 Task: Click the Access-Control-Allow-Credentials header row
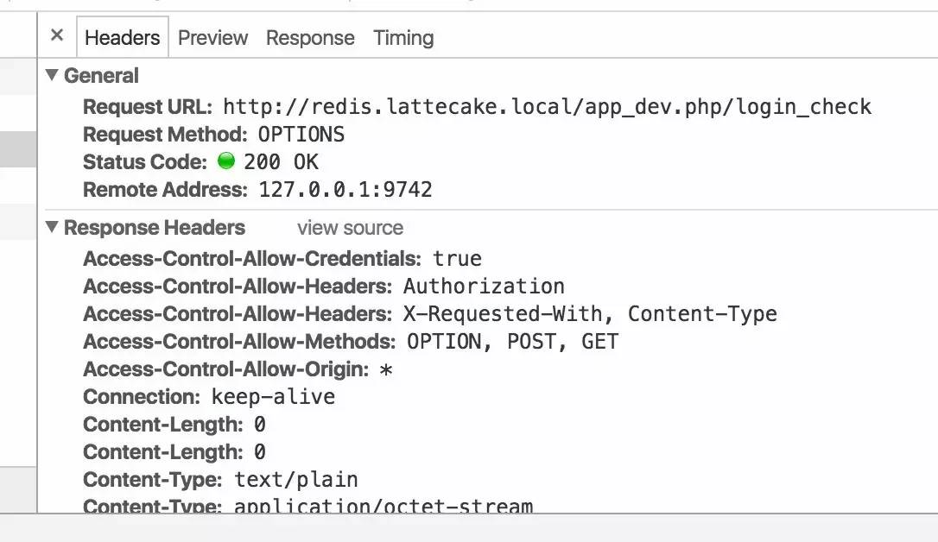[x=282, y=259]
